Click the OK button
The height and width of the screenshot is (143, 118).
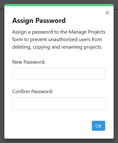98,126
